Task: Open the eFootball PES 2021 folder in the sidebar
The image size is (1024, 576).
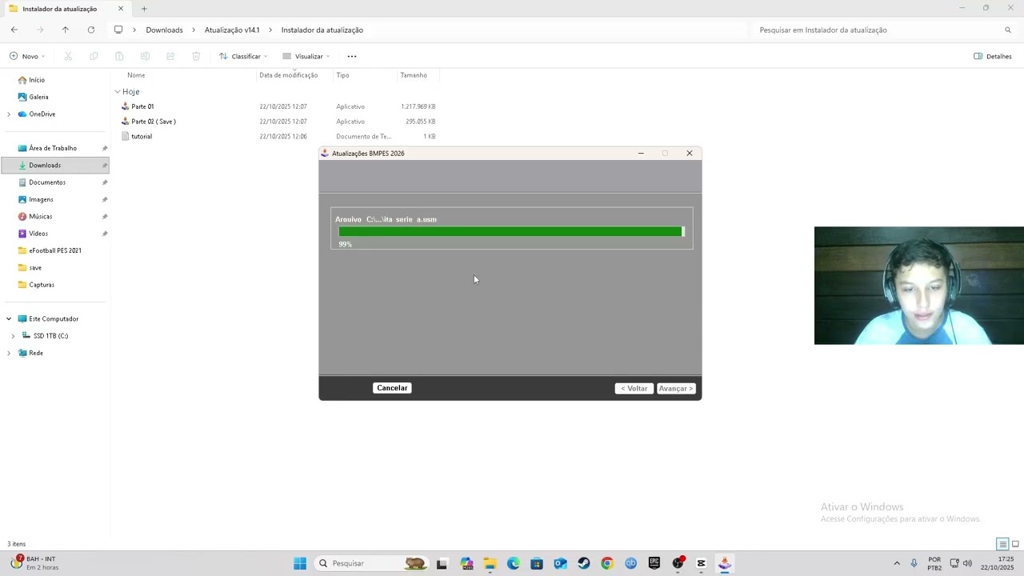Action: pos(55,250)
